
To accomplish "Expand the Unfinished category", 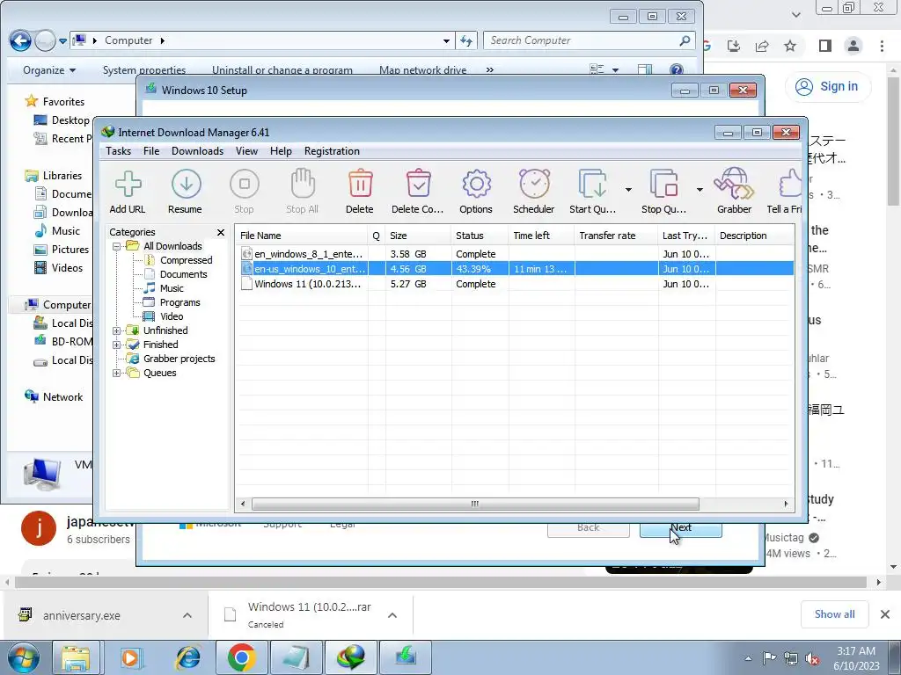I will pos(117,330).
